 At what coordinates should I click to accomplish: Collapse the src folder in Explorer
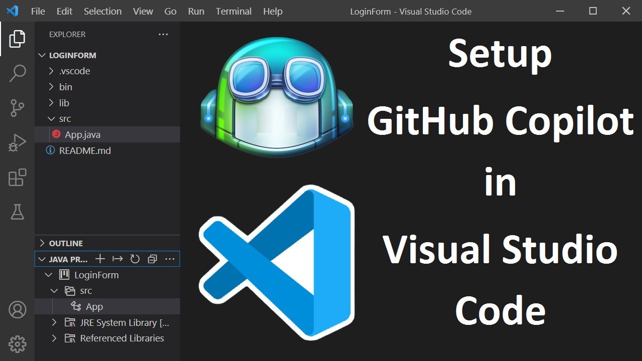point(51,118)
